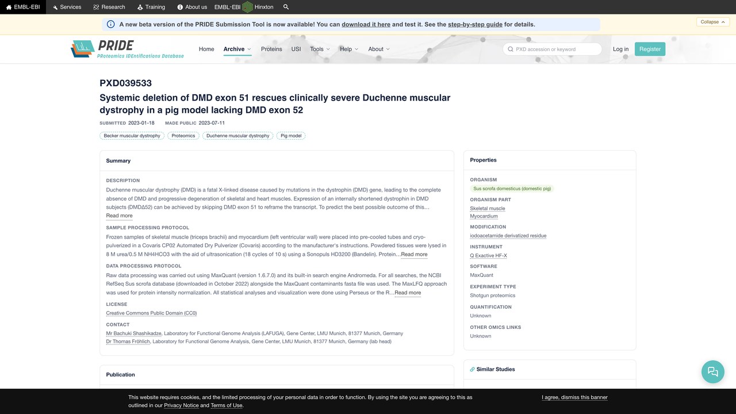Expand the Archive dropdown menu
Screen dimensions: 736x414
(x=237, y=49)
